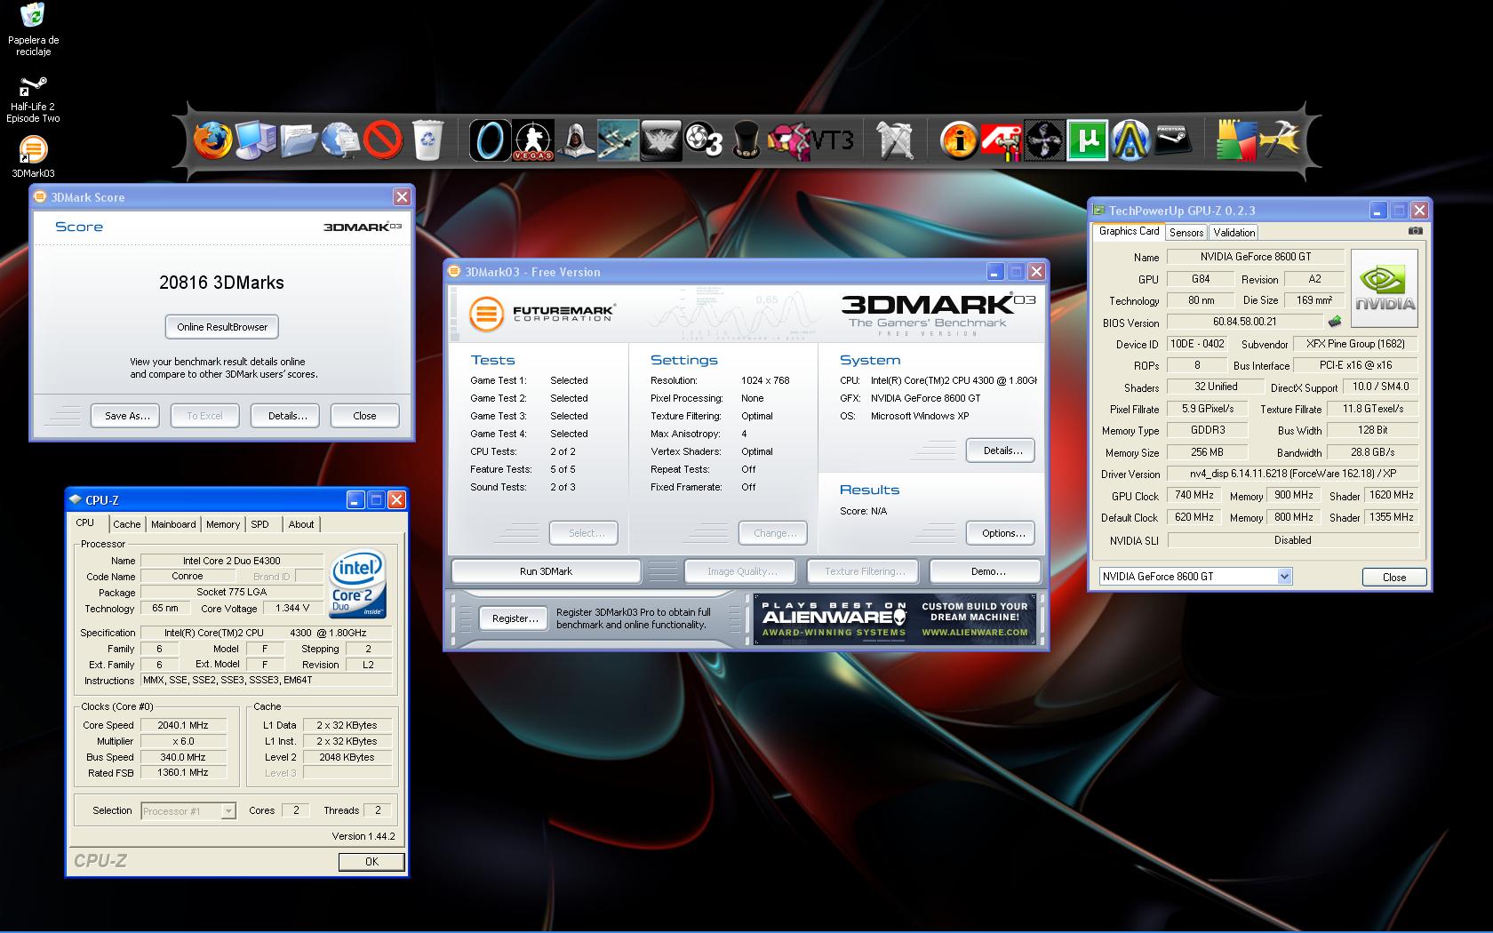
Task: Open Cache tab in CPU-Z
Action: [126, 524]
